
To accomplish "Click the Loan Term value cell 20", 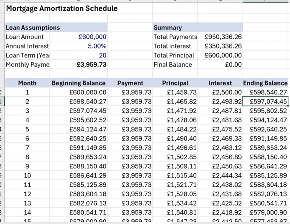I will pos(102,56).
